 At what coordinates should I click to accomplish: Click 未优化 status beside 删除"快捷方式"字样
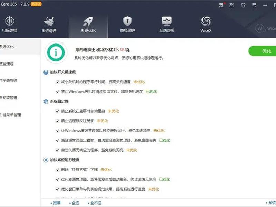coord(106,170)
